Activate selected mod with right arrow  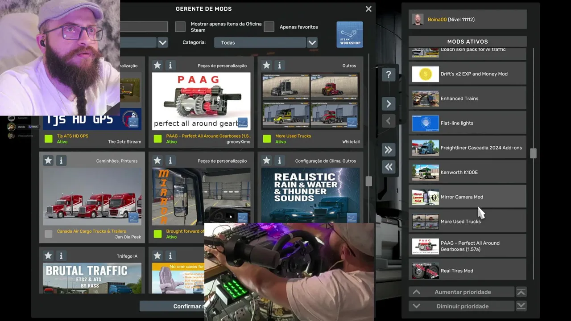(x=389, y=104)
